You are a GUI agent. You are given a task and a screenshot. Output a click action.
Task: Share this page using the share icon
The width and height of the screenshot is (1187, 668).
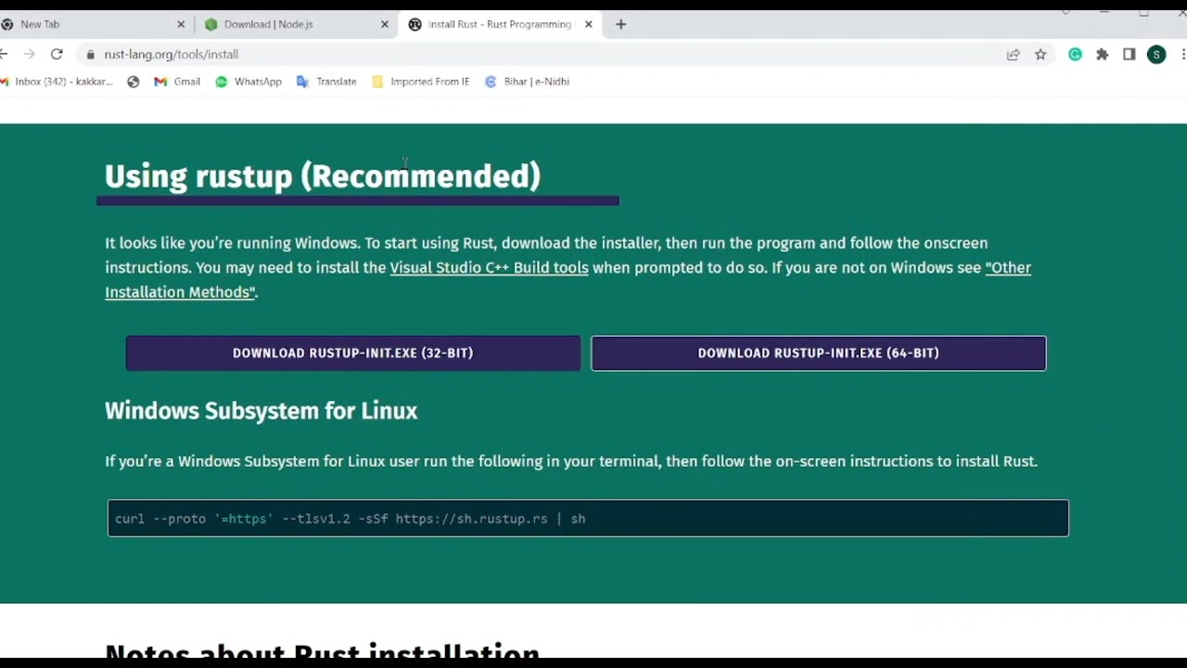click(x=1014, y=55)
